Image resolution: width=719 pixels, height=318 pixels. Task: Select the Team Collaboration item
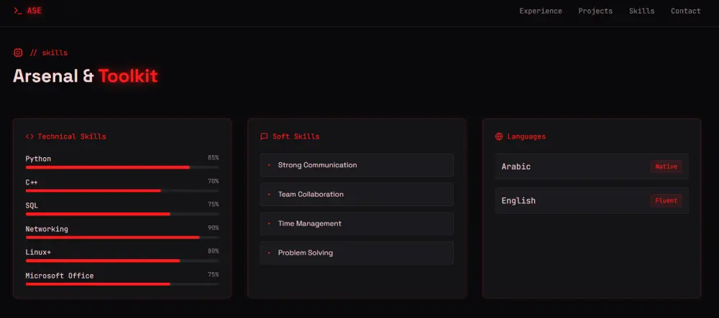[357, 195]
